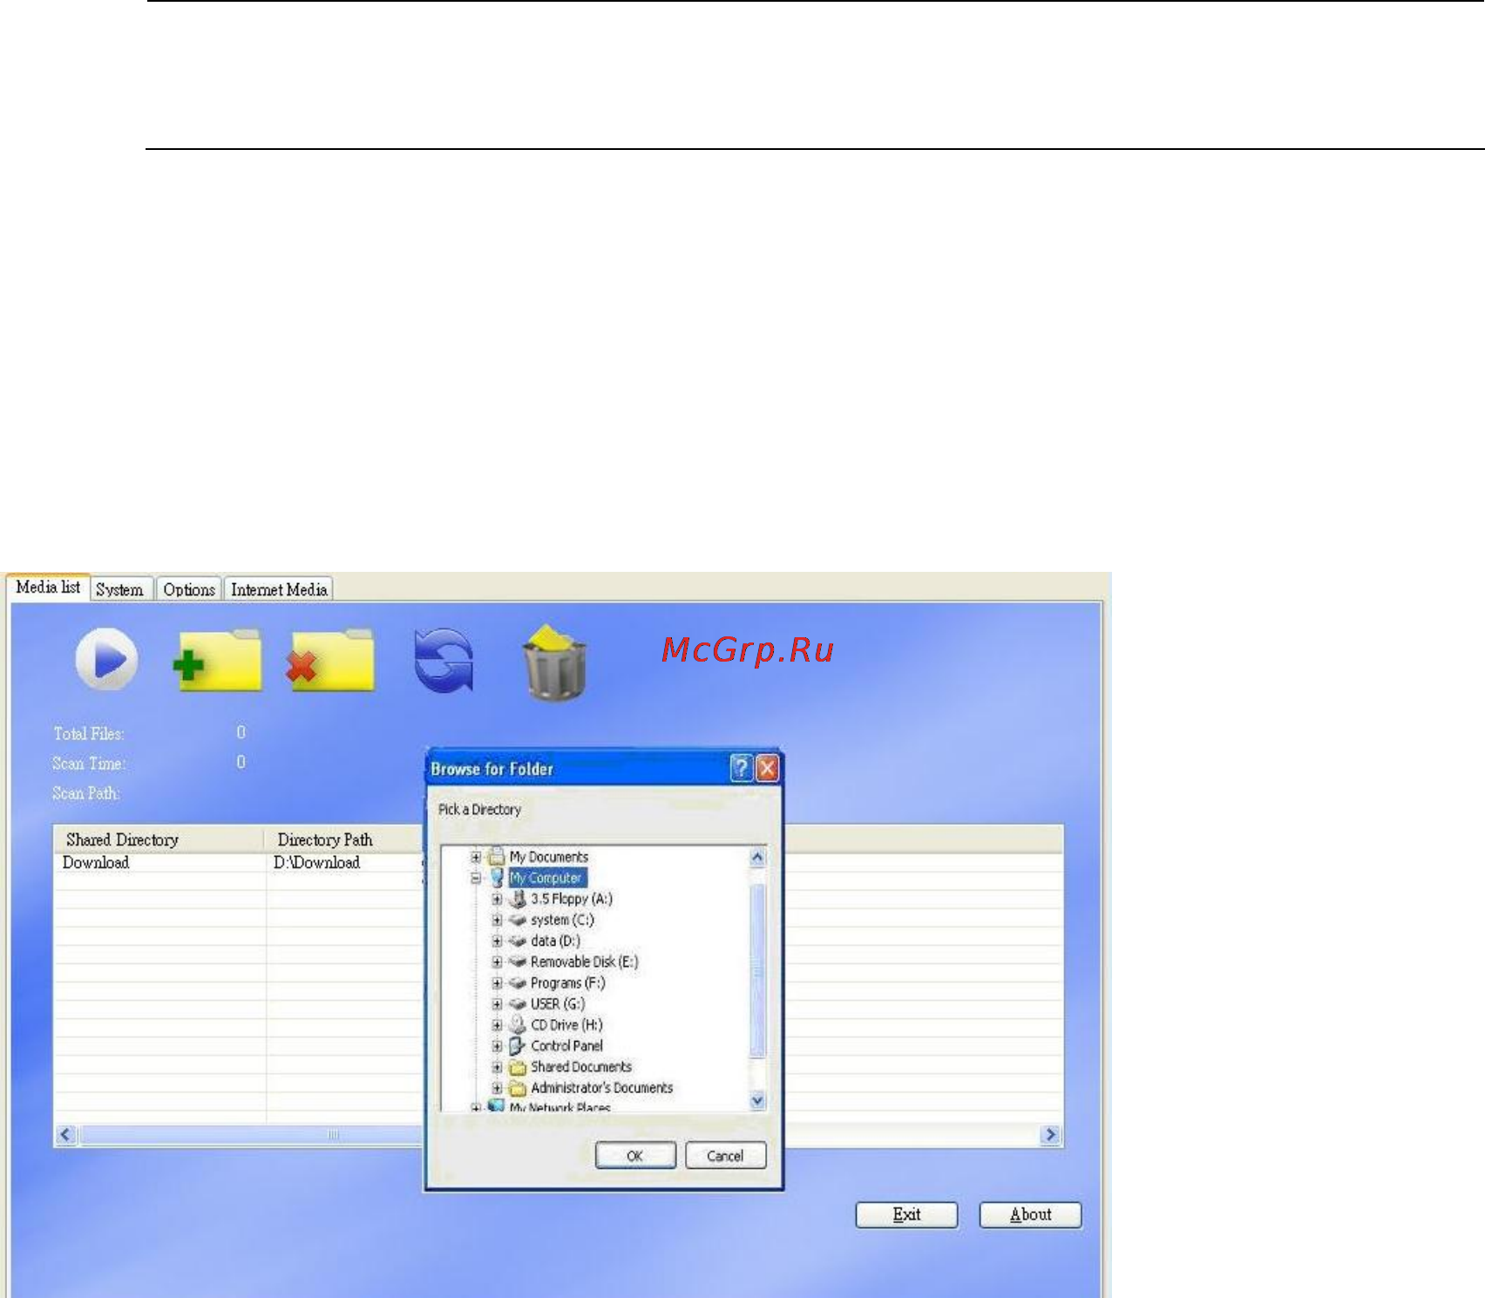Click the blue refresh arrows icon
This screenshot has height=1298, width=1485.
444,661
